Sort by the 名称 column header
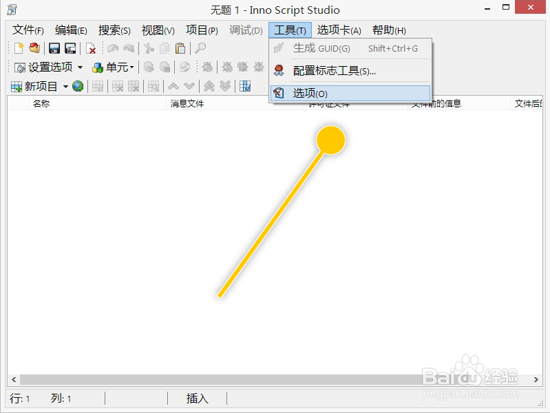The width and height of the screenshot is (550, 413). 97,103
